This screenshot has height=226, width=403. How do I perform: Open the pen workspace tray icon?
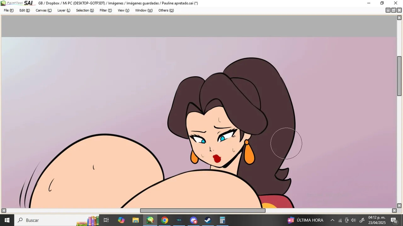362,220
